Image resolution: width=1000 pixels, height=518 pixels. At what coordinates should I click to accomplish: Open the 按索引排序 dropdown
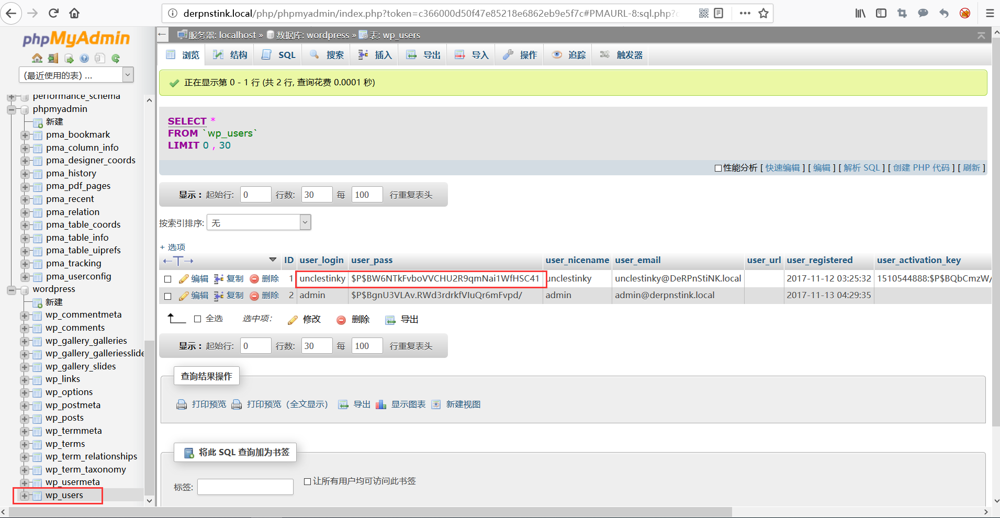click(x=259, y=222)
